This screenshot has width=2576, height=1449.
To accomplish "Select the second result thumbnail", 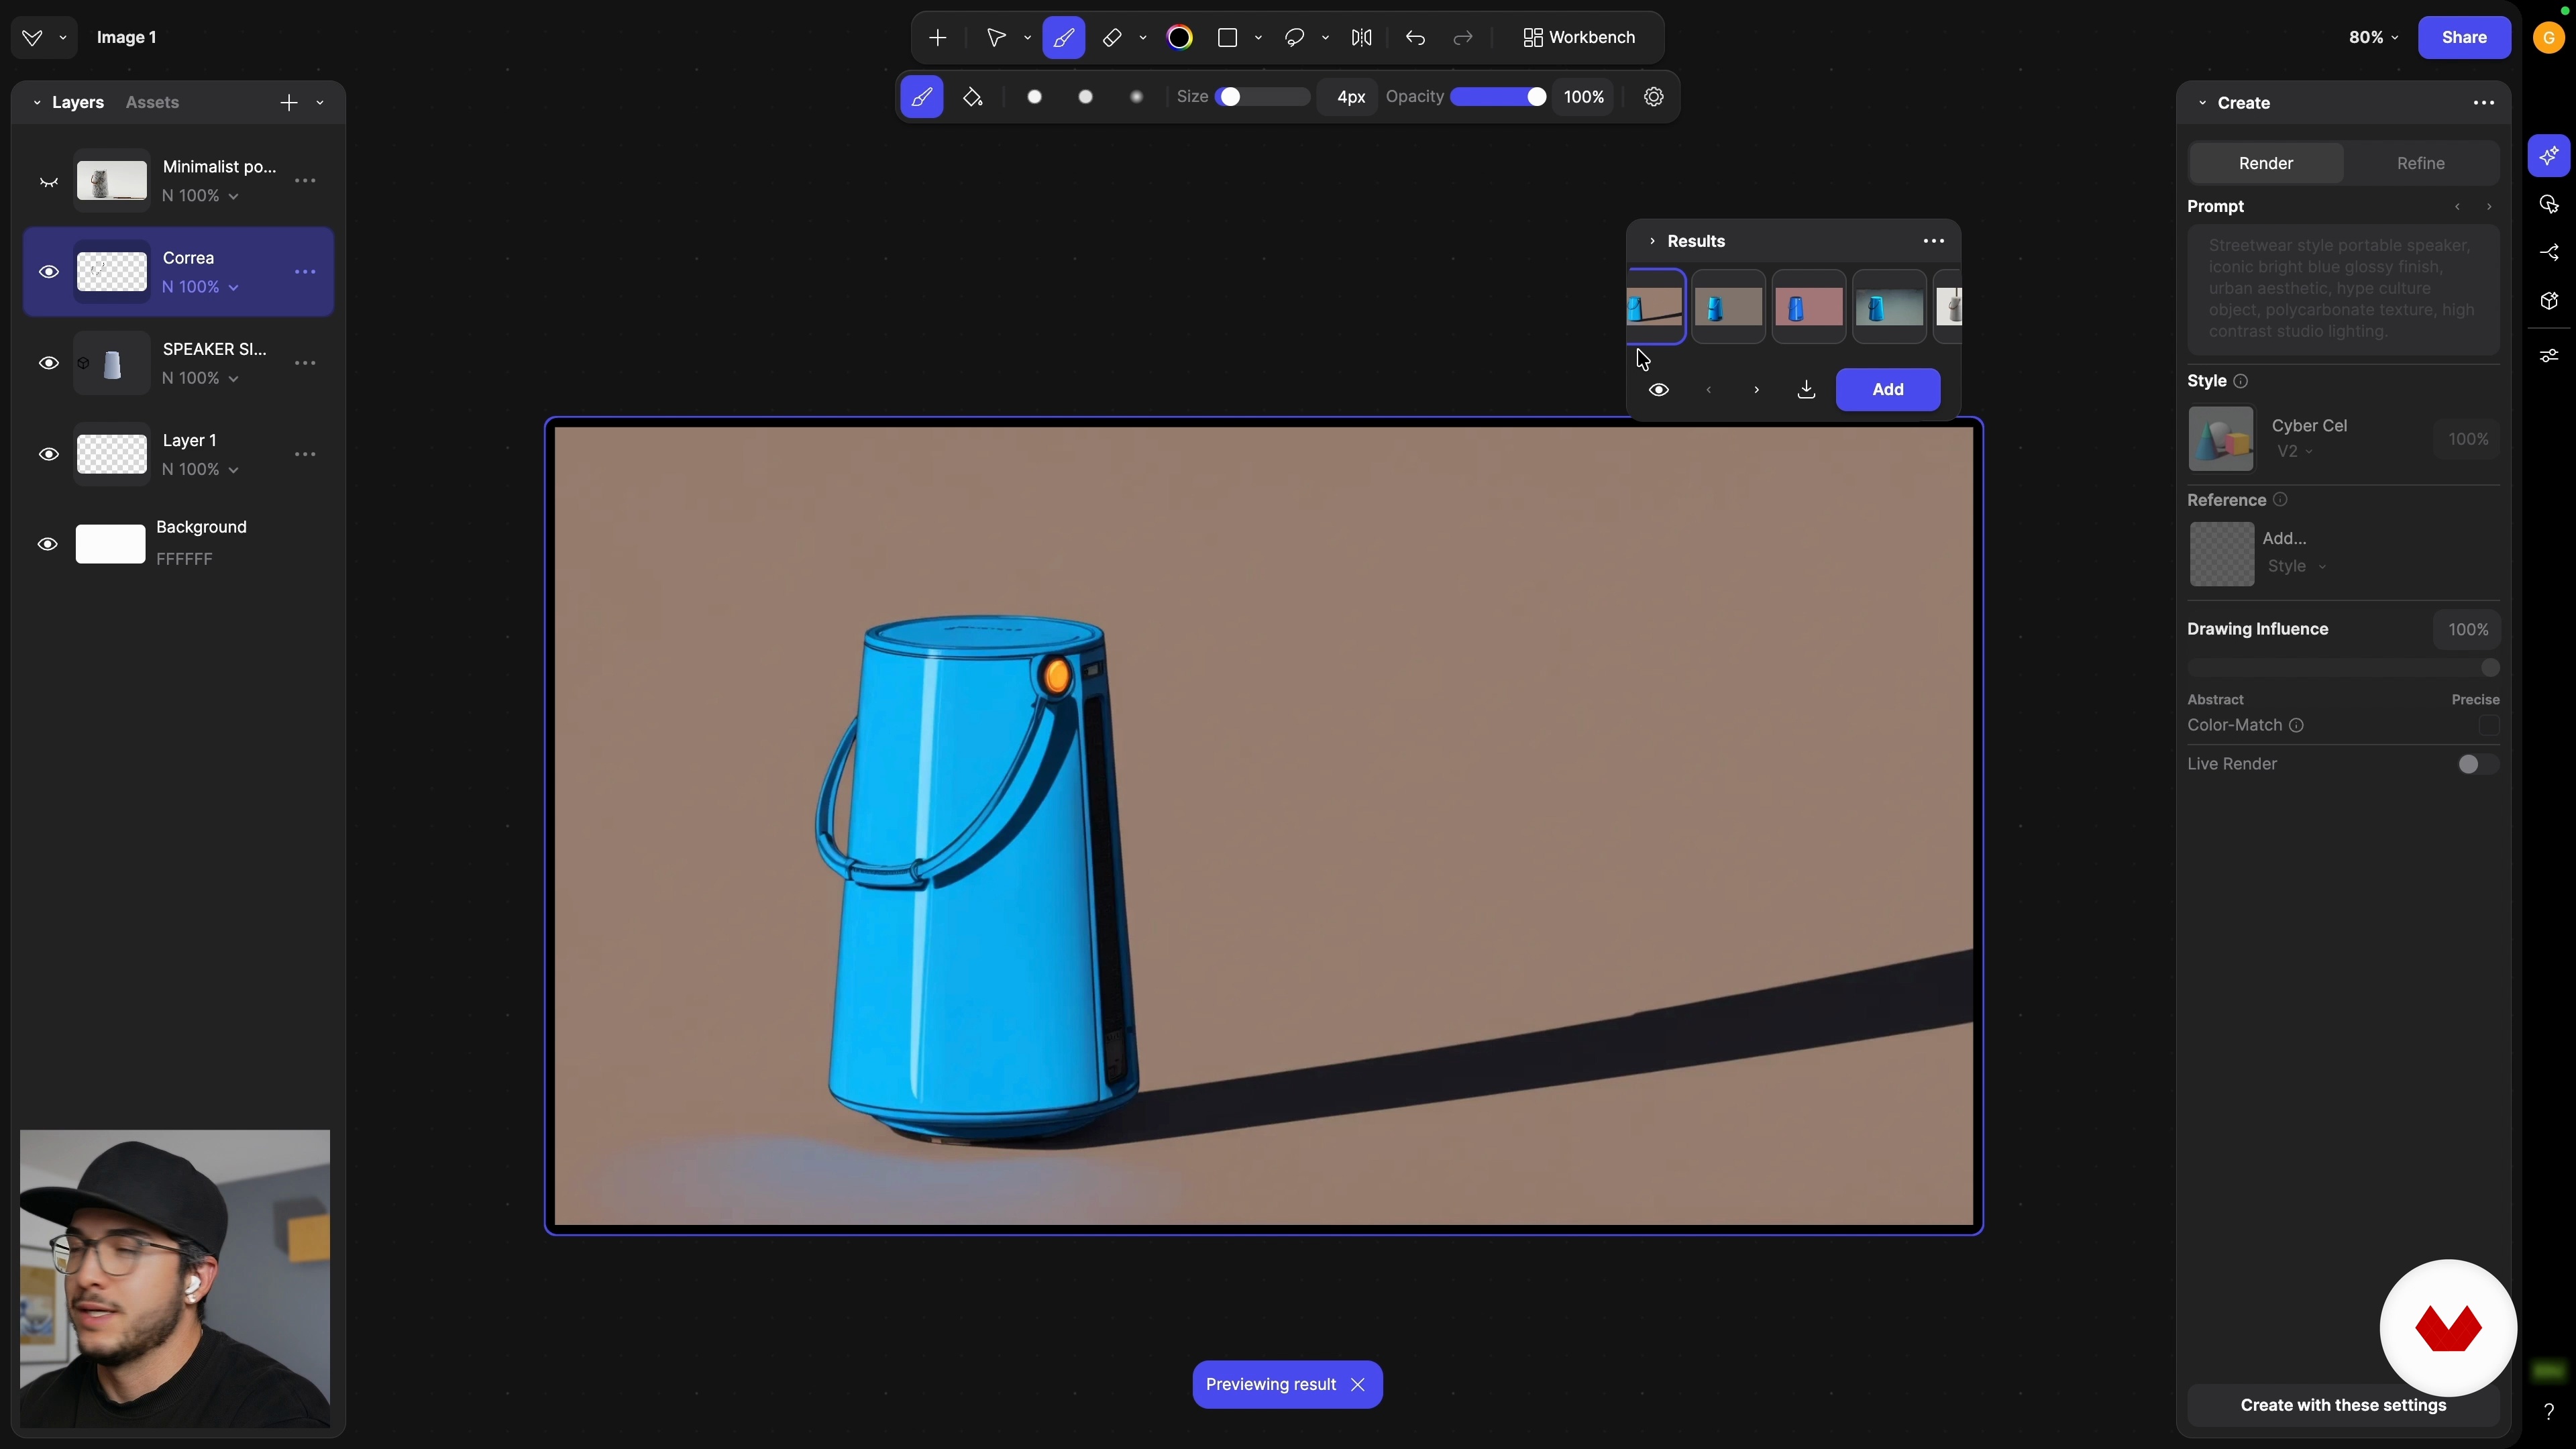I will click(x=1728, y=307).
